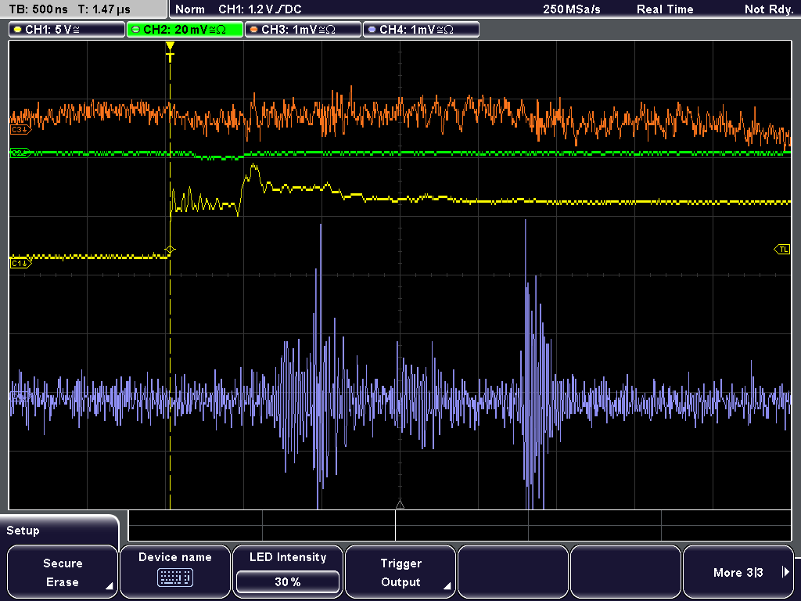Click the Norm trigger mode label
The height and width of the screenshot is (601, 801).
(x=190, y=9)
